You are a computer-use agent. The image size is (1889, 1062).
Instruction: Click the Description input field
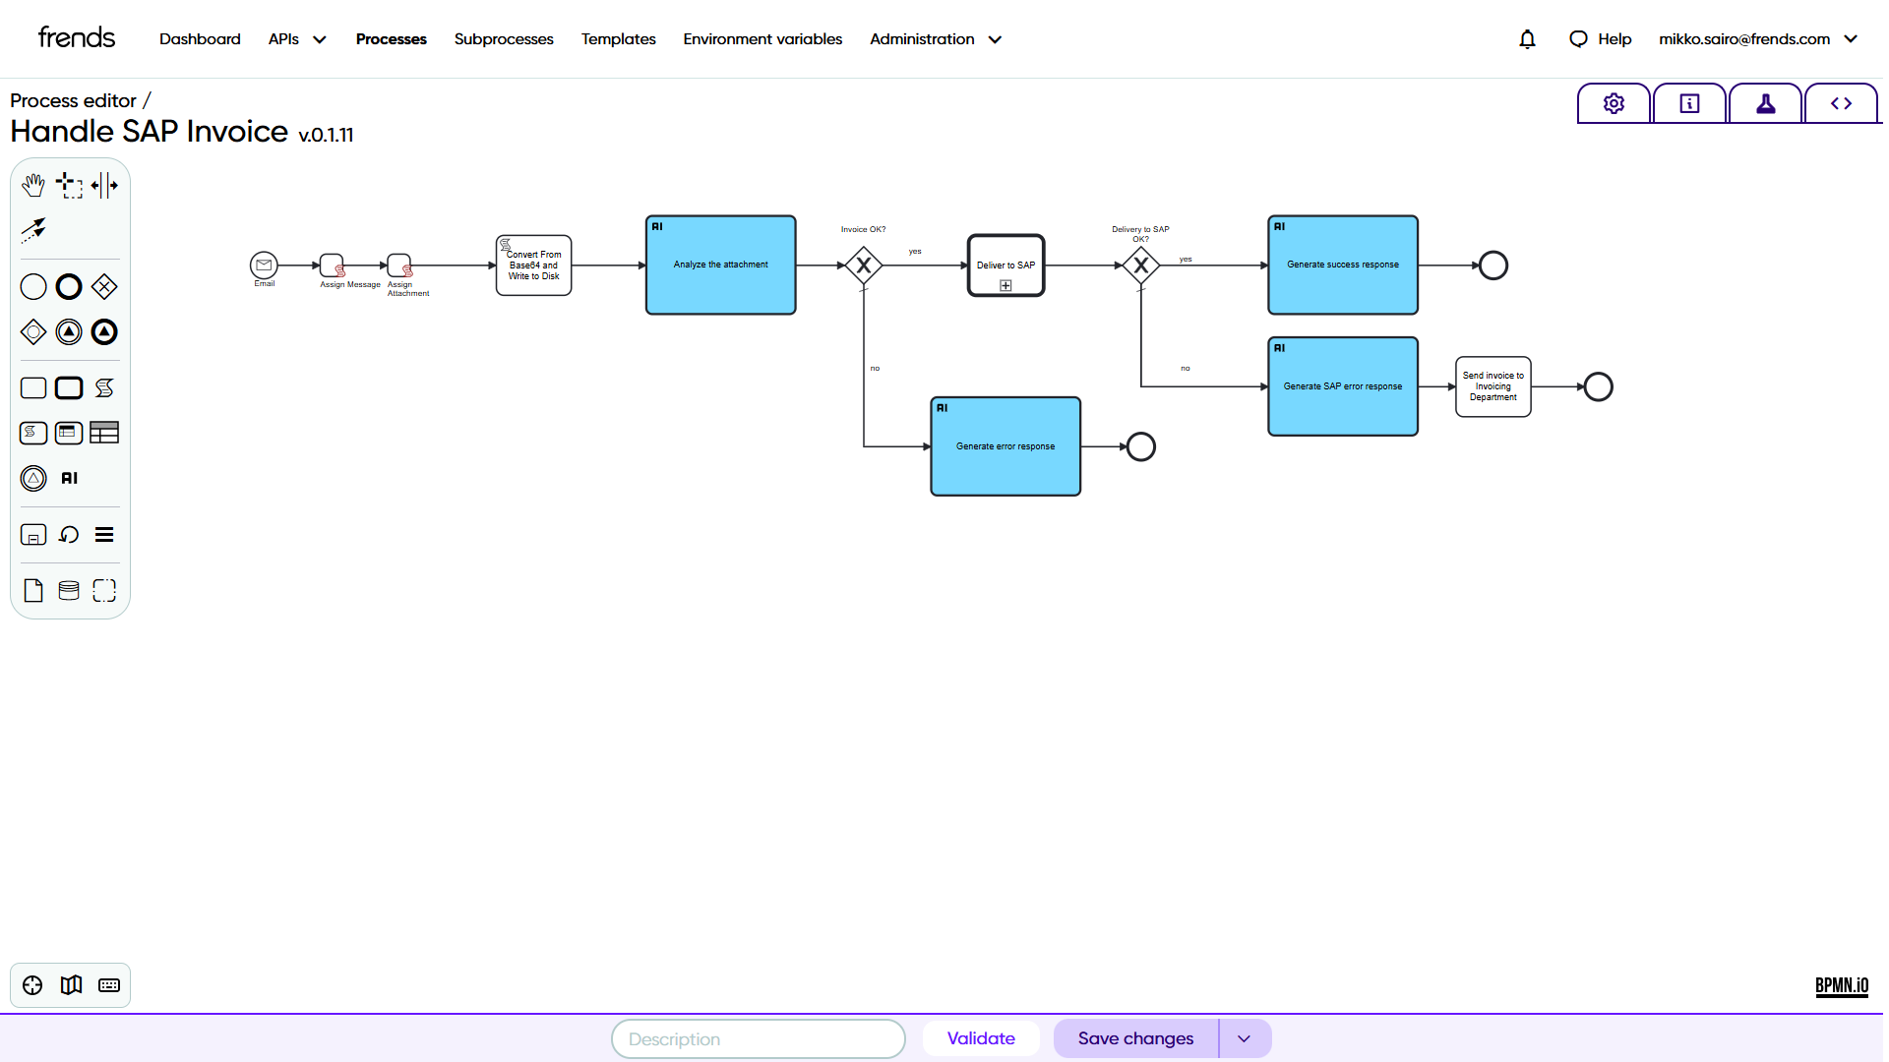(x=758, y=1038)
